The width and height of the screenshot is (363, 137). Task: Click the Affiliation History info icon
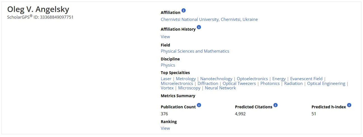click(x=199, y=27)
